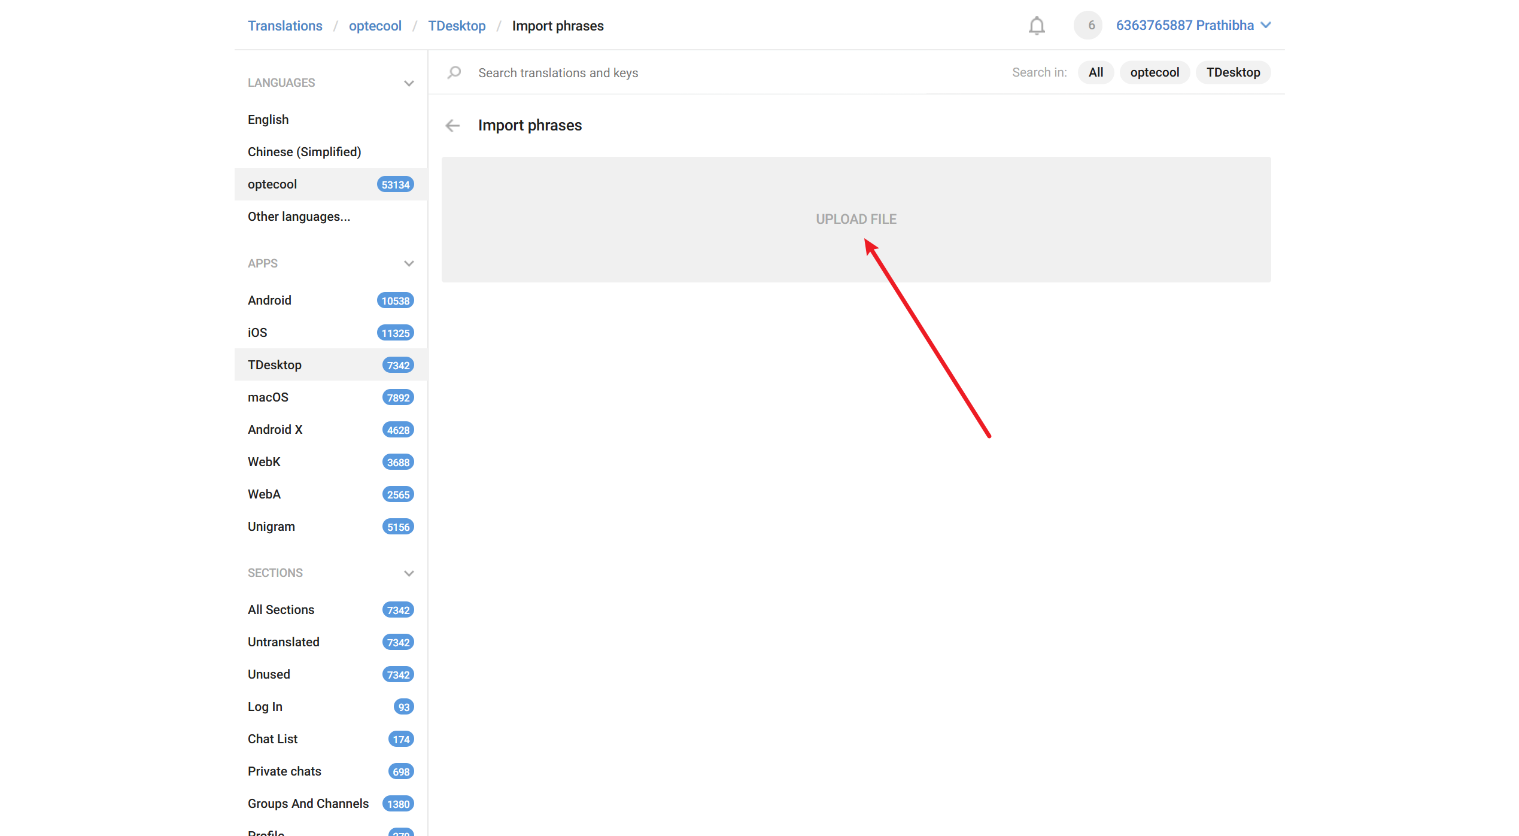Click the Translations breadcrumb link
Image resolution: width=1519 pixels, height=836 pixels.
click(285, 26)
